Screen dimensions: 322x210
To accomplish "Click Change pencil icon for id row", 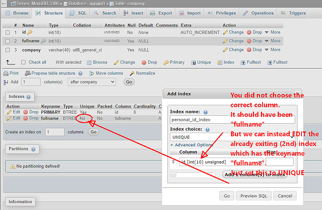I will pyautogui.click(x=225, y=32).
